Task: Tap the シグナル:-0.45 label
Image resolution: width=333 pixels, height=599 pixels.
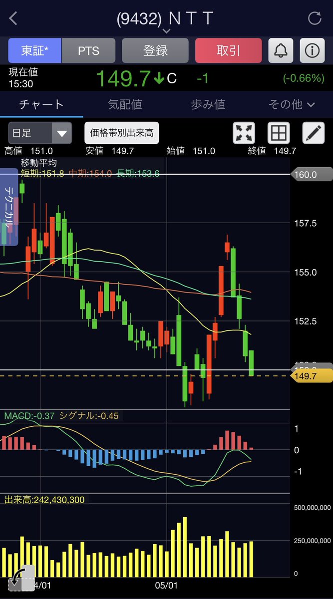Action: 89,415
